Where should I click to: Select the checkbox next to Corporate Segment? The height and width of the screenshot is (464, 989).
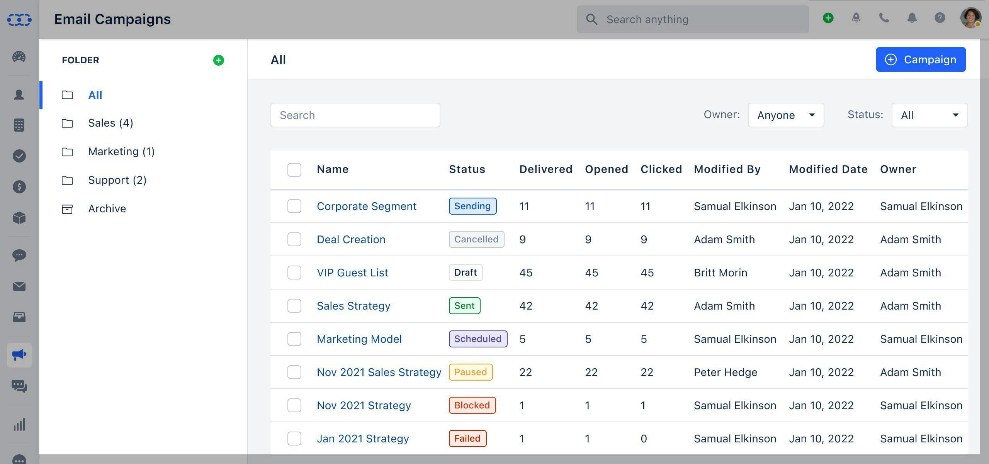pos(294,206)
